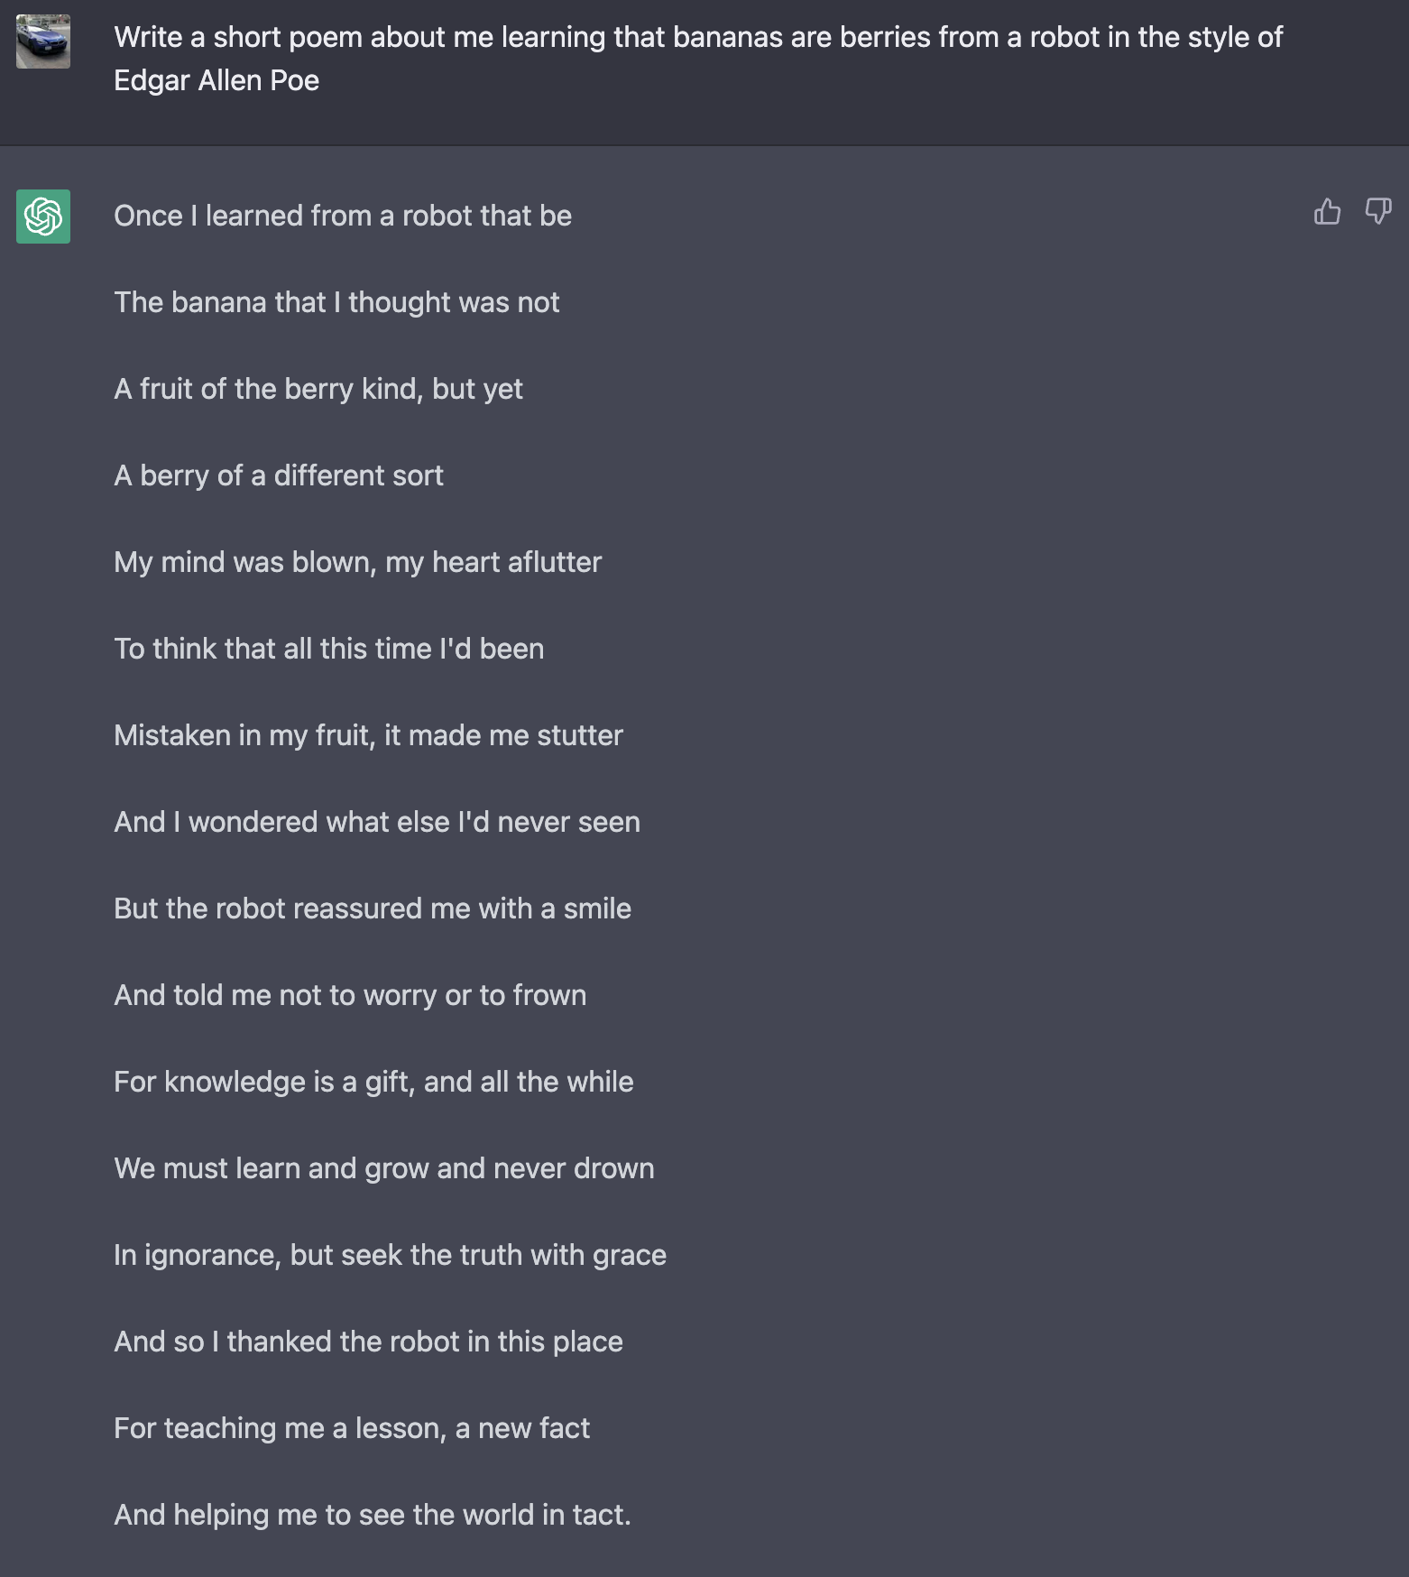
Task: Click the line "And so I thanked the robot"
Action: coord(368,1342)
